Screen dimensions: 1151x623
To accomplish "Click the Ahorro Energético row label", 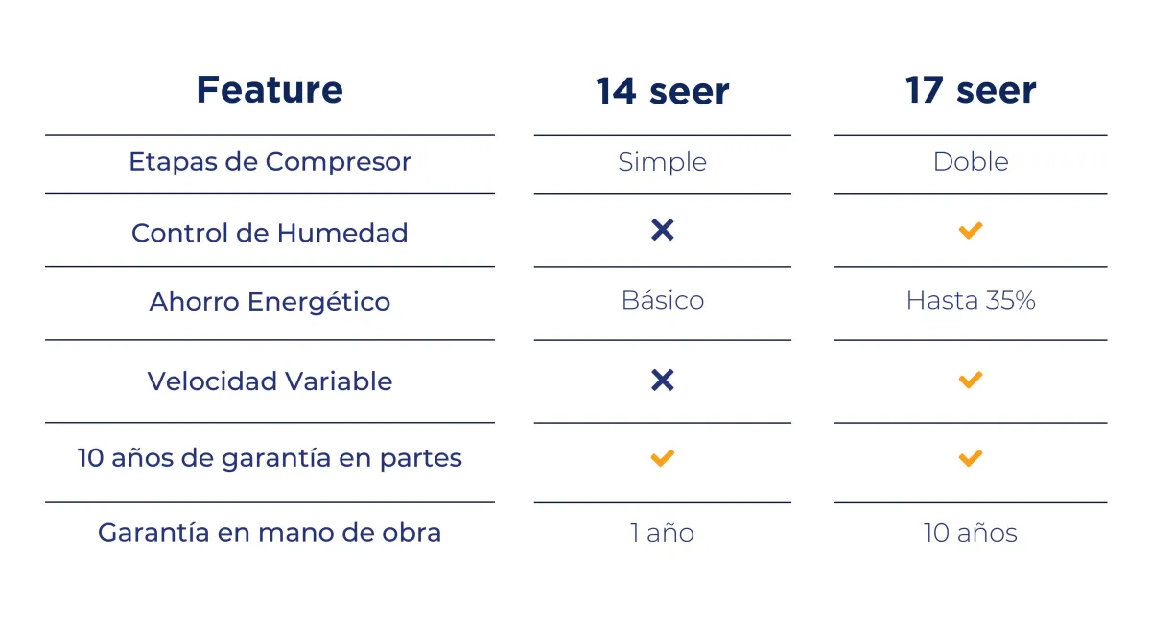I will (270, 302).
